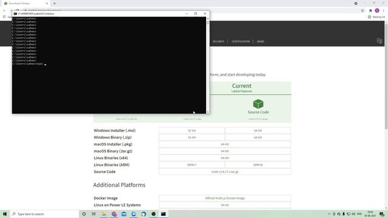Close the command prompt window
Viewport: 388px width, 218px height.
coord(205,13)
